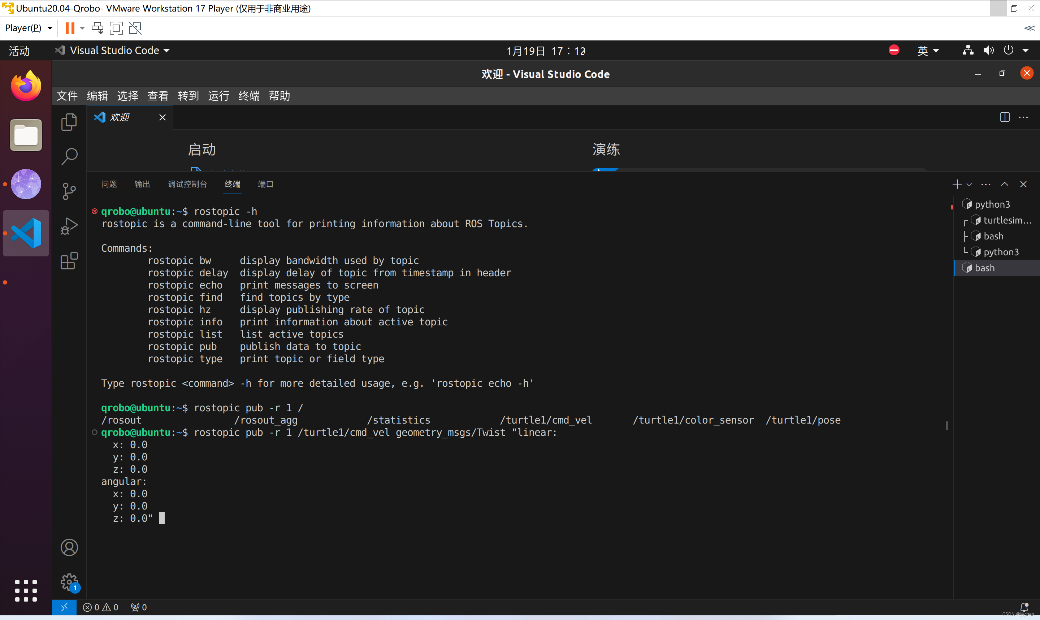
Task: Open the 查看 View menu
Action: click(158, 96)
